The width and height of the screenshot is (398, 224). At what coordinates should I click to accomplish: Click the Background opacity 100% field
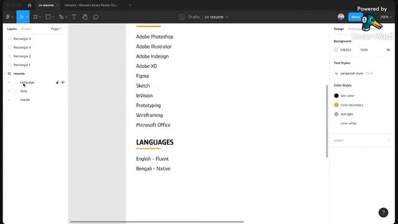coord(364,50)
